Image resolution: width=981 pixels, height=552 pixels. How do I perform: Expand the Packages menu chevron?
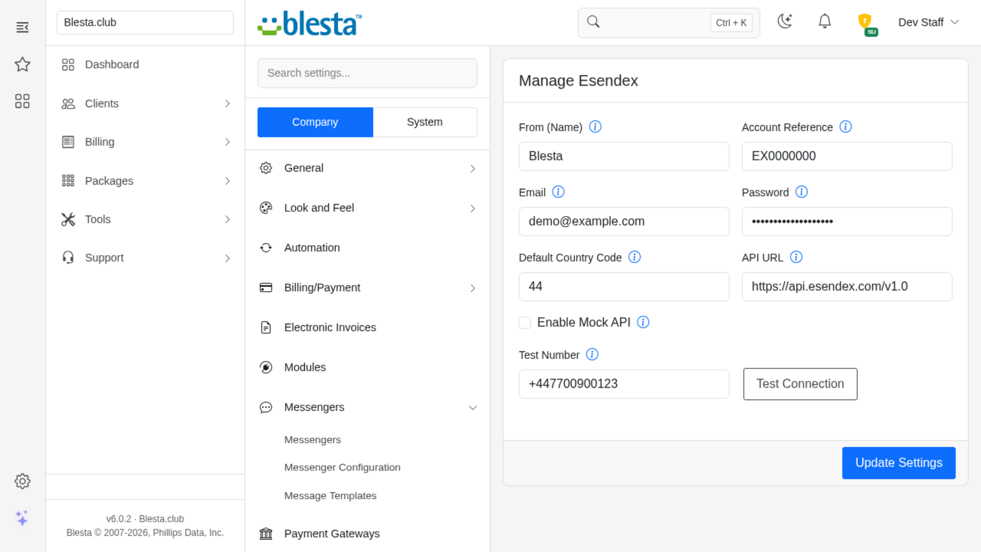click(x=227, y=181)
